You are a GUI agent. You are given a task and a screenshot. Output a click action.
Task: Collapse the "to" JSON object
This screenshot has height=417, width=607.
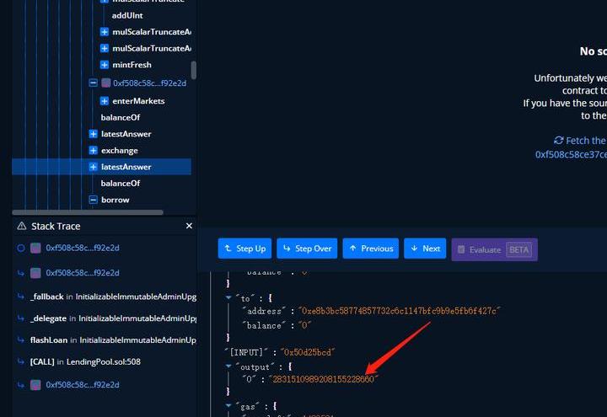[228, 297]
